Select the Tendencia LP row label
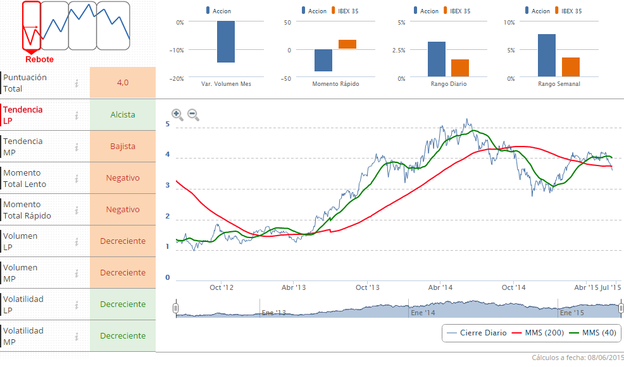 point(19,115)
